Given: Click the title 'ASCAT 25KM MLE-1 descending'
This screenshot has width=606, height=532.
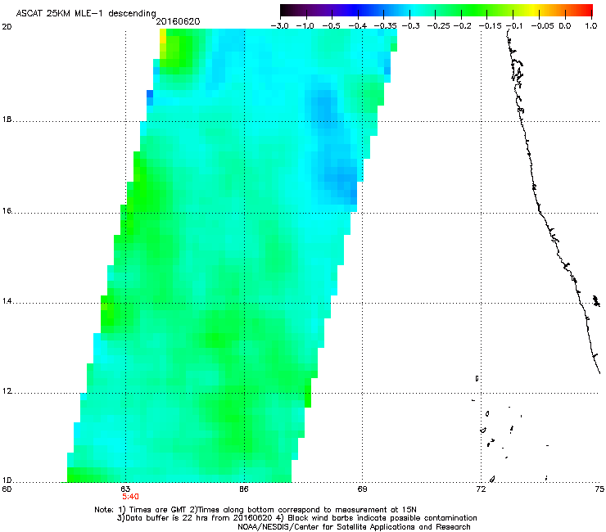Looking at the screenshot, I should [86, 14].
